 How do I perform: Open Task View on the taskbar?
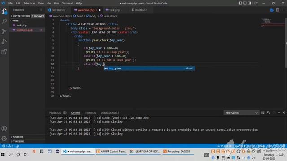(26, 154)
